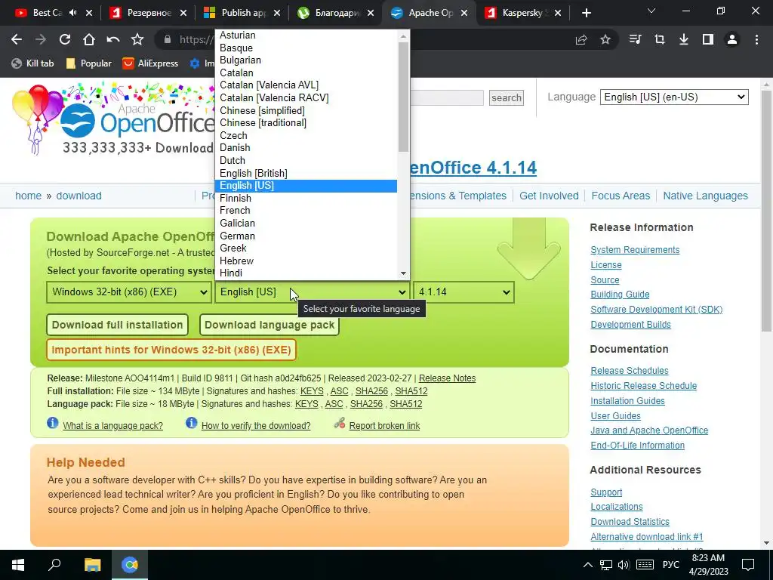Click the language list scrollbar down arrow
The width and height of the screenshot is (773, 580).
click(x=403, y=273)
